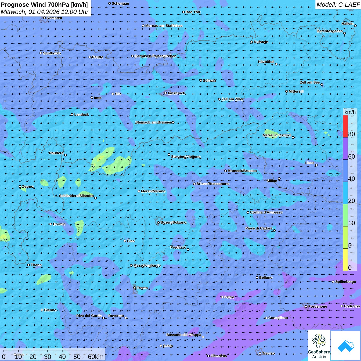Click the Sterzing/Vipiteno label
Screen dimensions: 361x361
tap(186, 157)
